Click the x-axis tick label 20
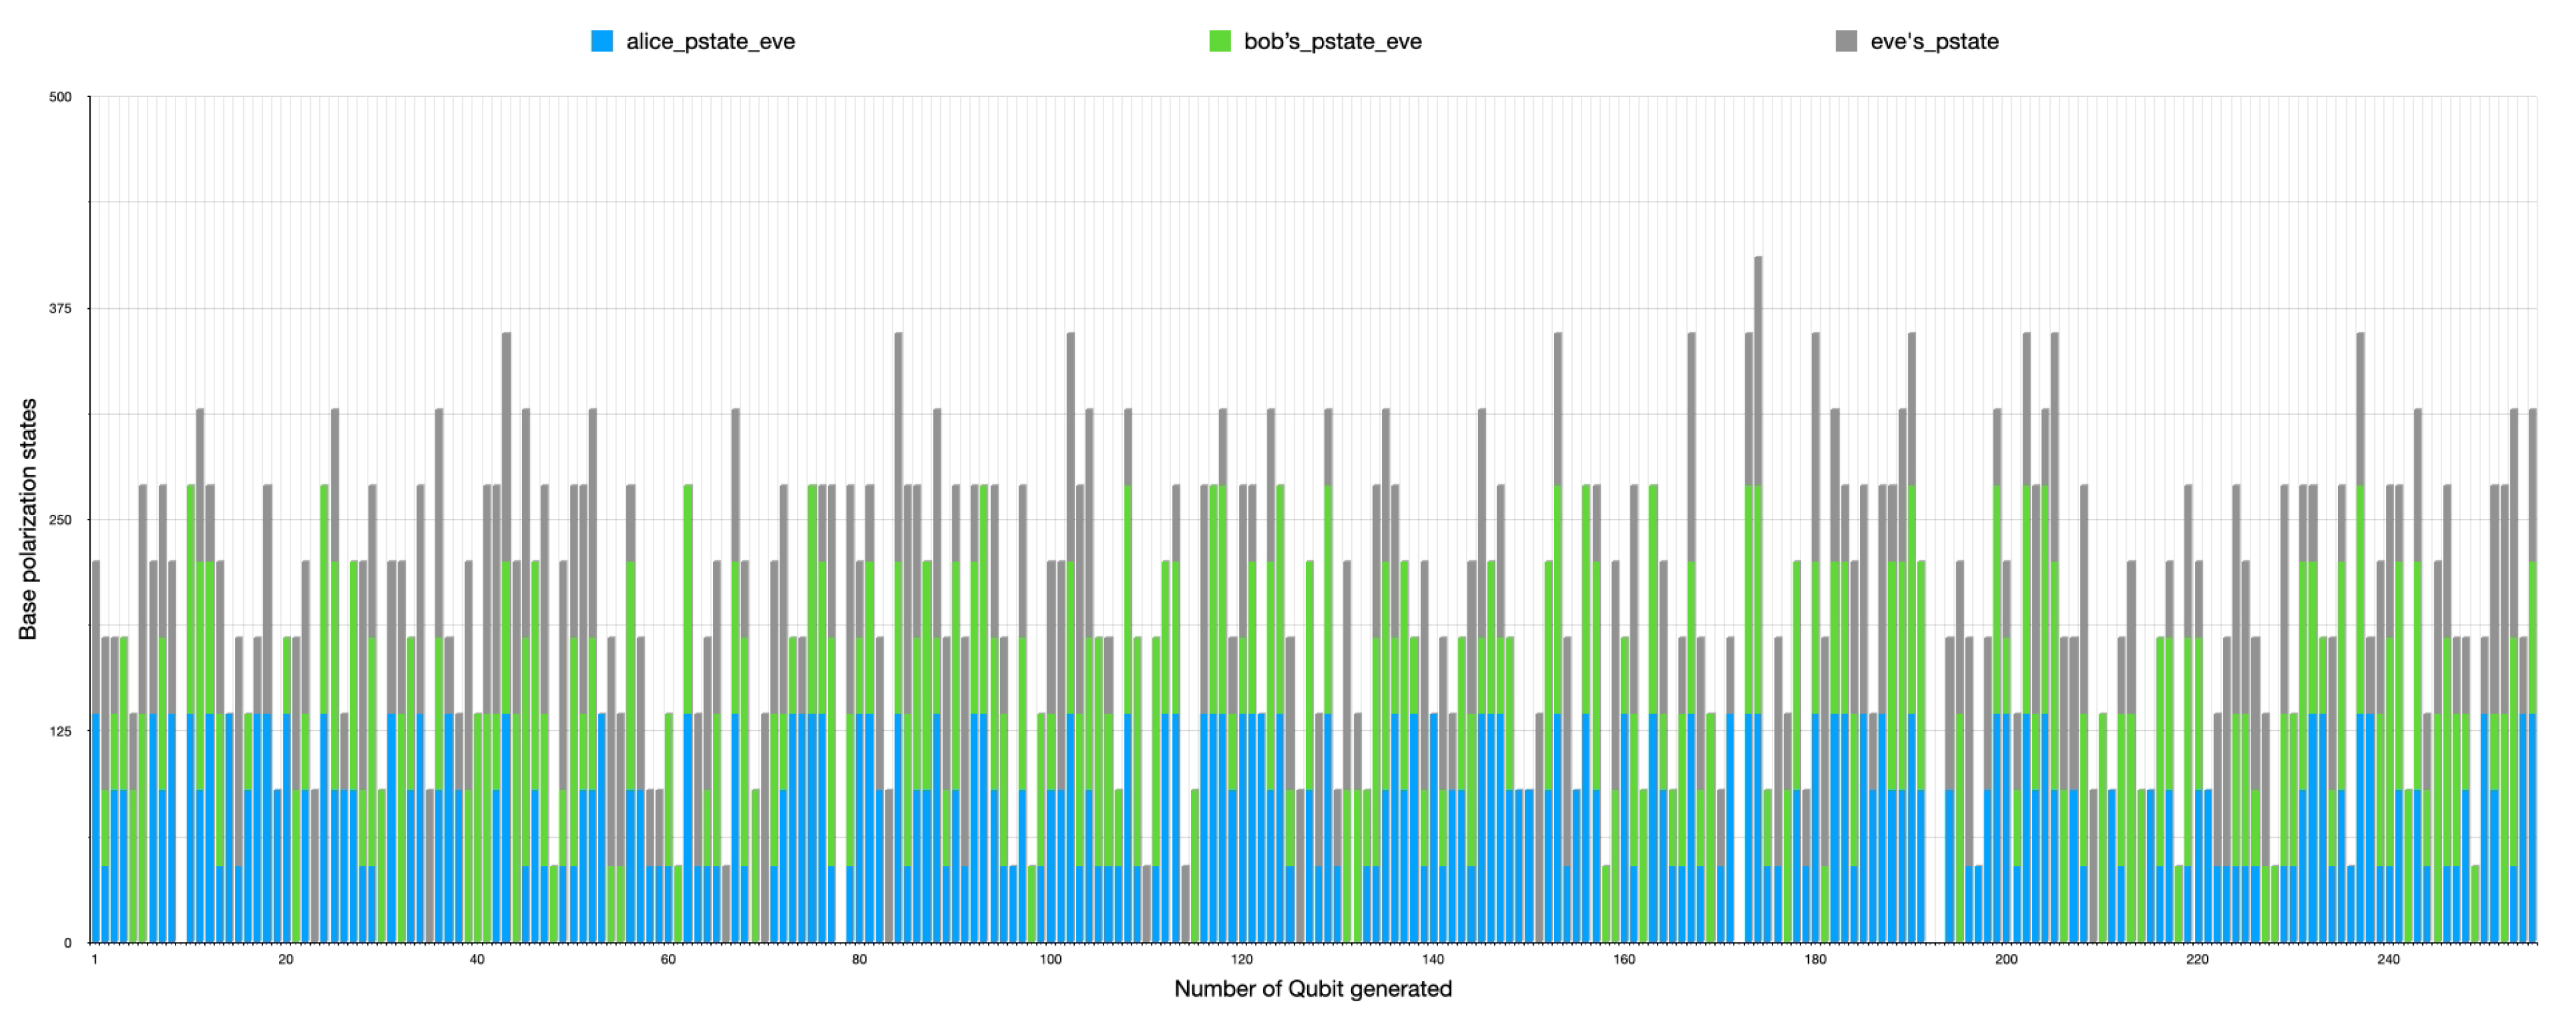This screenshot has width=2576, height=1014. coord(286,959)
